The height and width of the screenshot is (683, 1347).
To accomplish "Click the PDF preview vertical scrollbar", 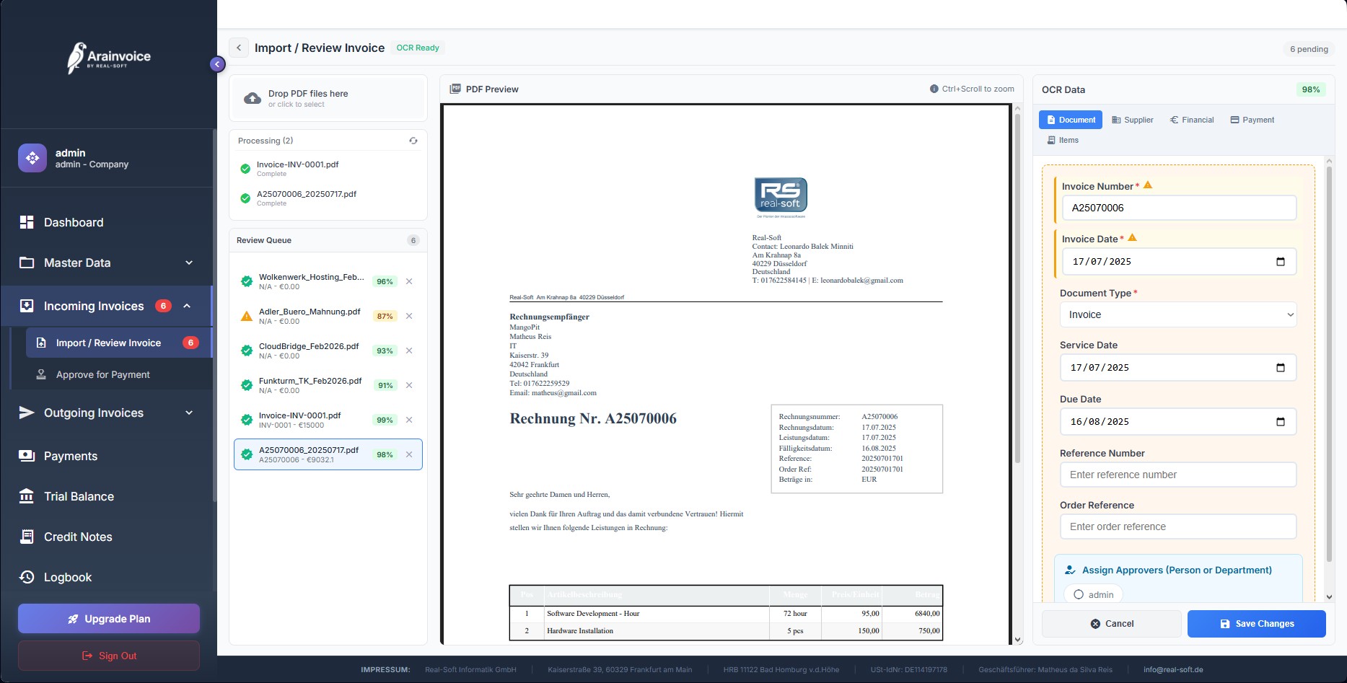I will tap(1017, 288).
